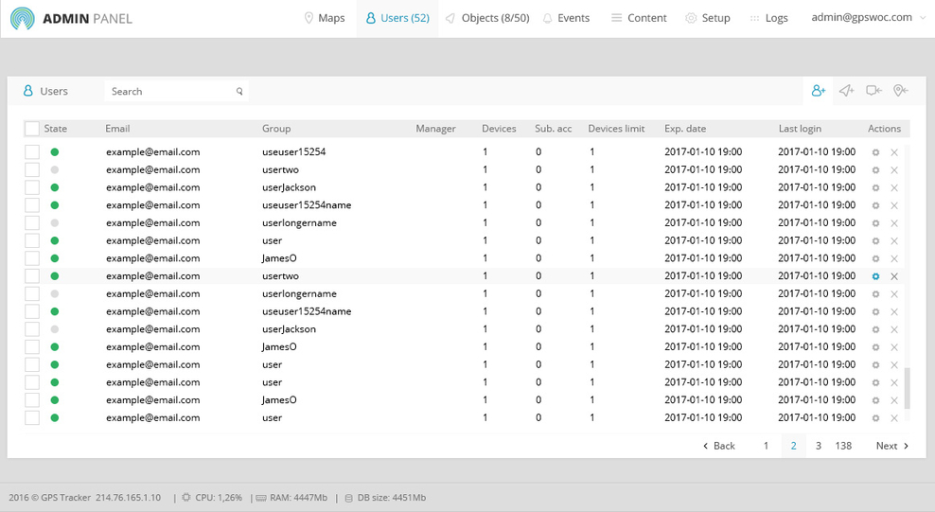Open the Objects (8/50) tab

pos(487,19)
